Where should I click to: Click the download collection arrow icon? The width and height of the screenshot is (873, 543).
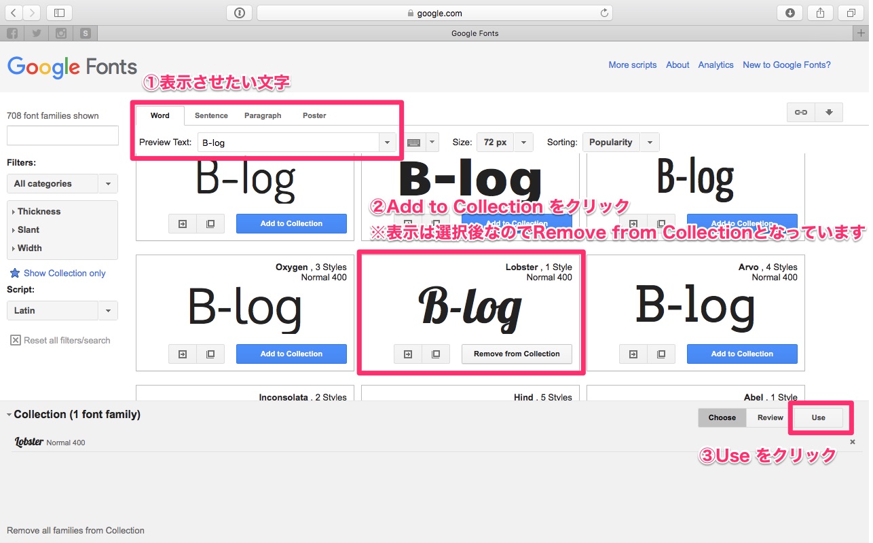[x=829, y=113]
